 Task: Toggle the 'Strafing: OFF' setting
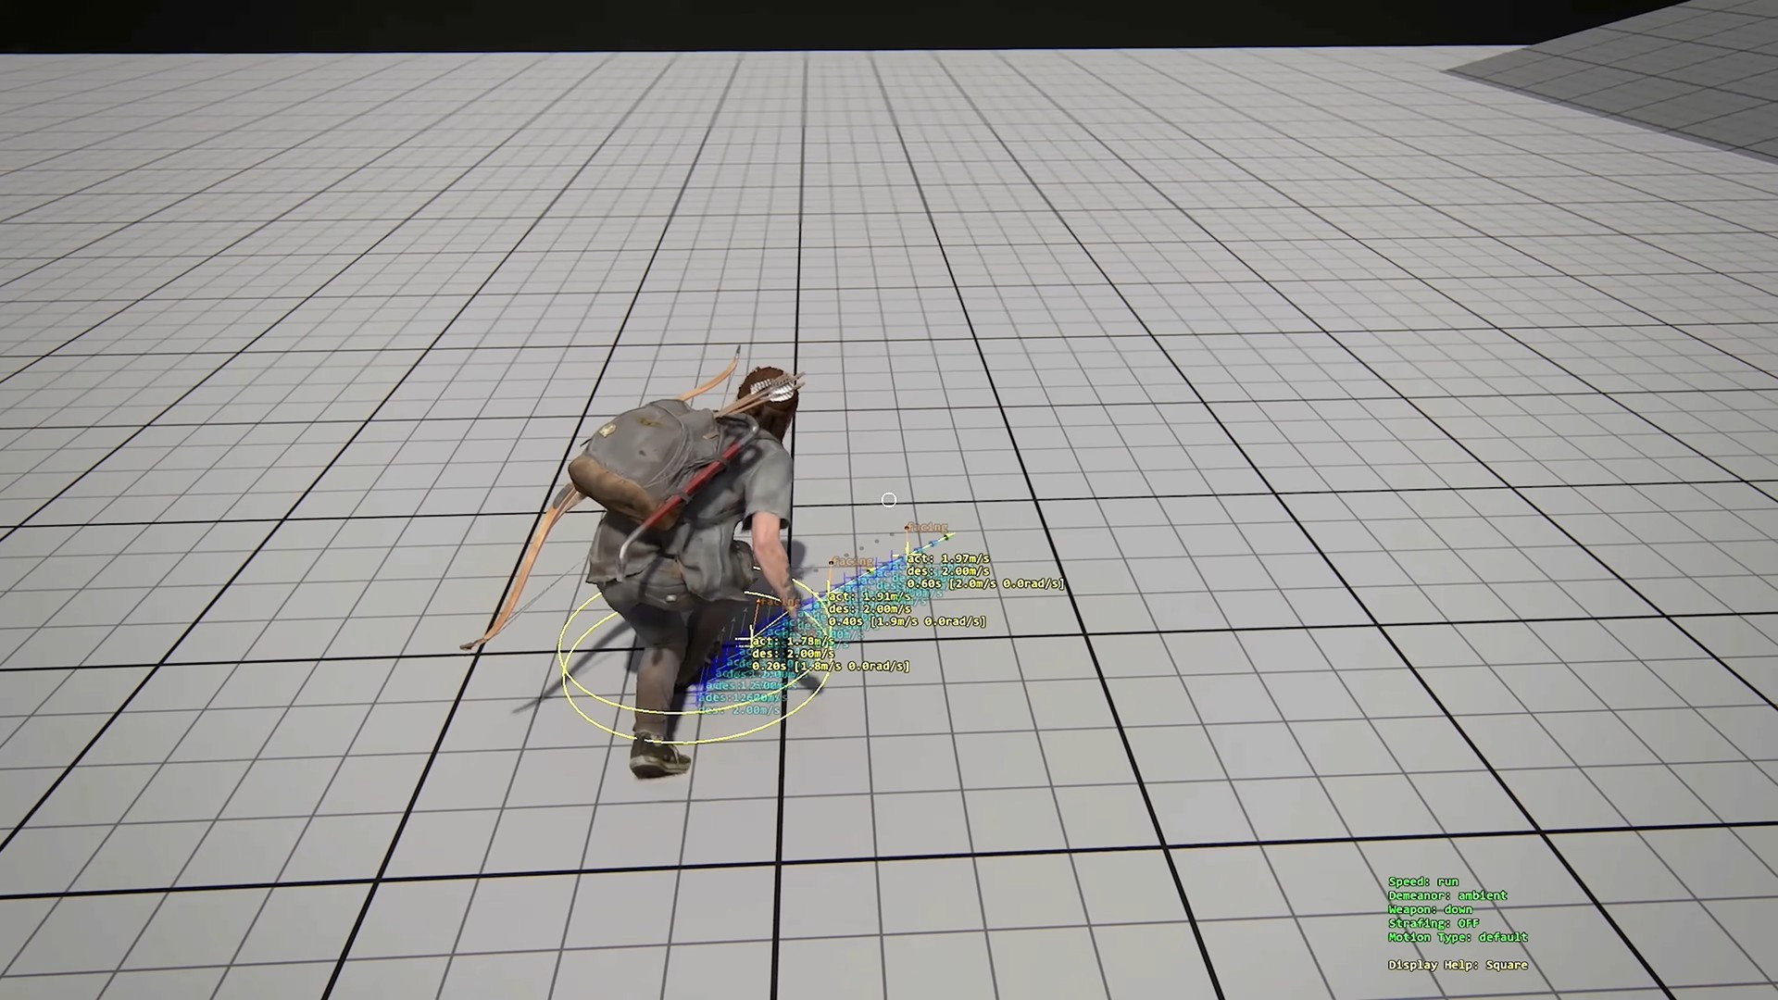[1433, 923]
